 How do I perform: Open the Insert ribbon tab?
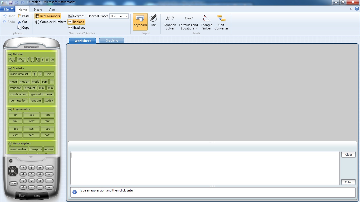(x=38, y=10)
